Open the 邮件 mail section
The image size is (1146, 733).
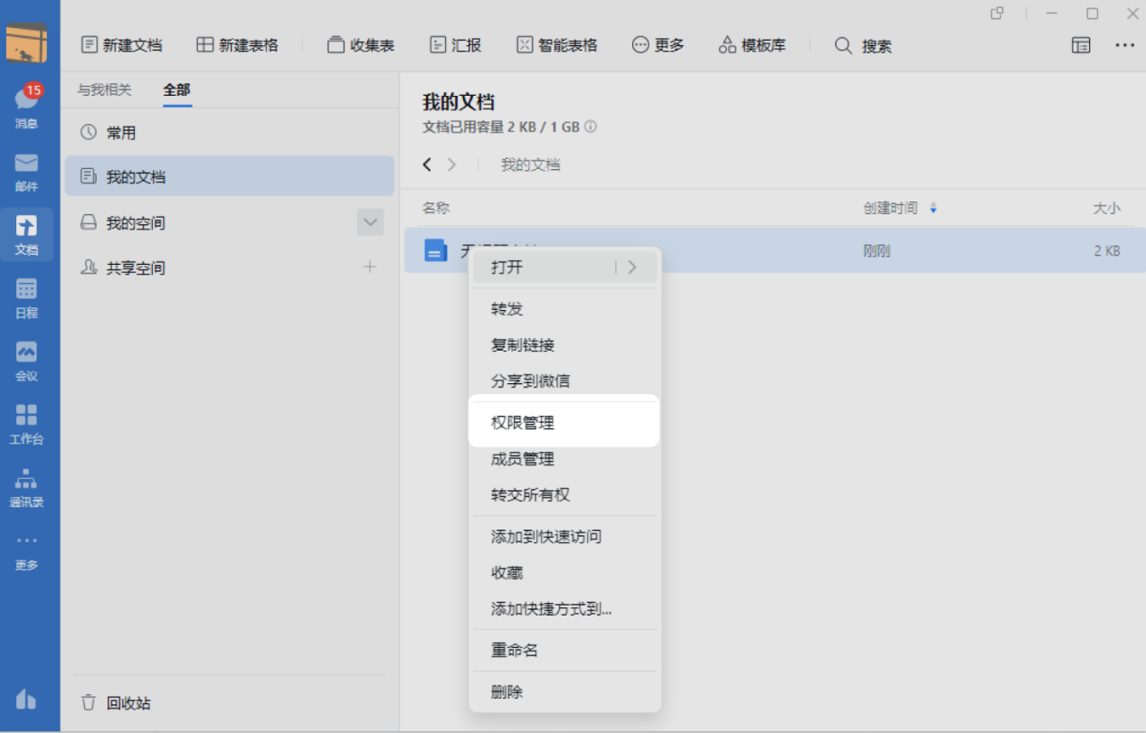tap(25, 172)
